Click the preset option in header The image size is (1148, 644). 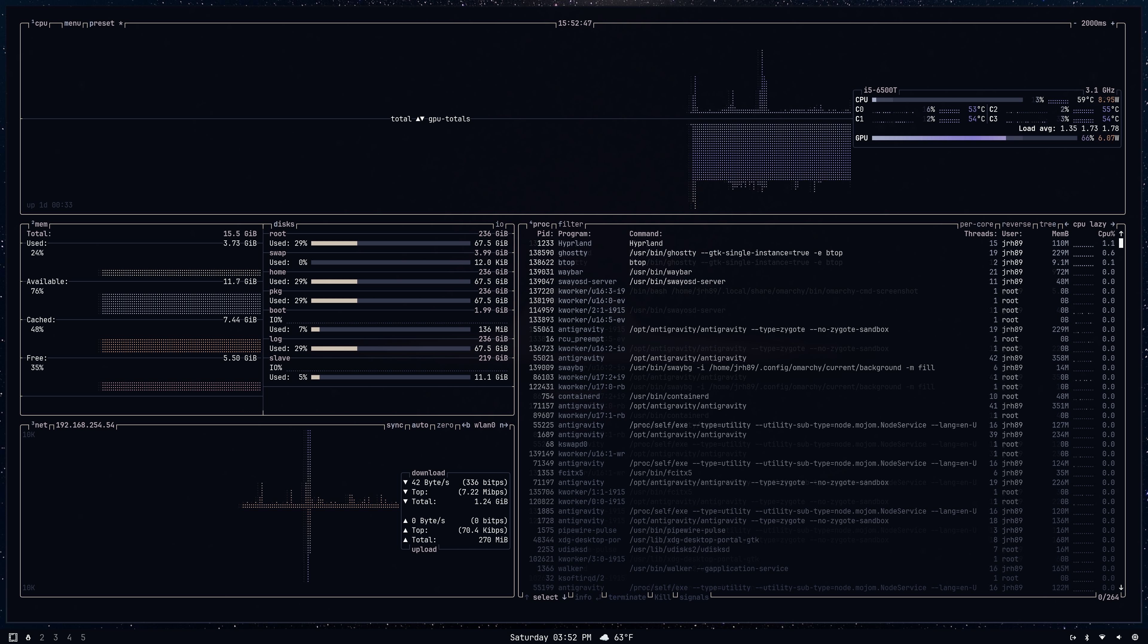click(102, 23)
